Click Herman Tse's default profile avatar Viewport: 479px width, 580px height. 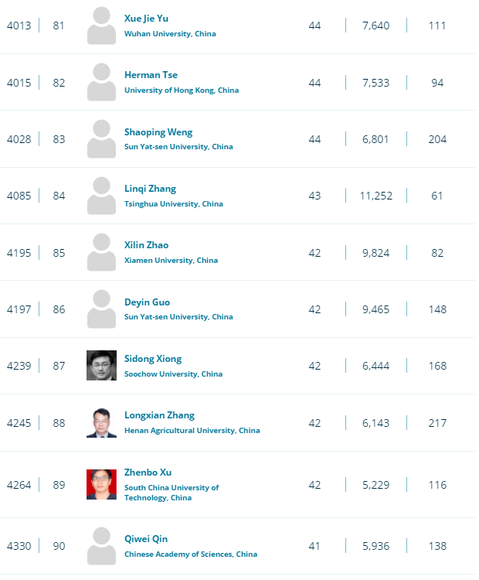(x=101, y=82)
